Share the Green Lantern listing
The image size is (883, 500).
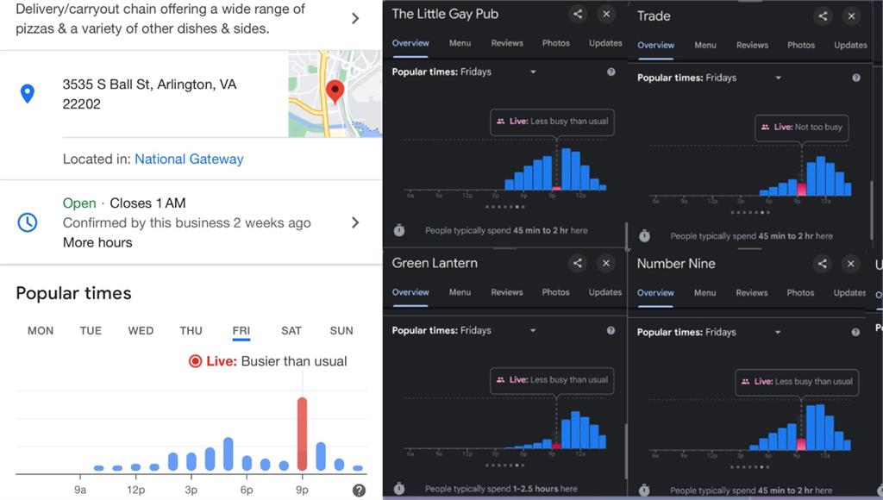(577, 263)
